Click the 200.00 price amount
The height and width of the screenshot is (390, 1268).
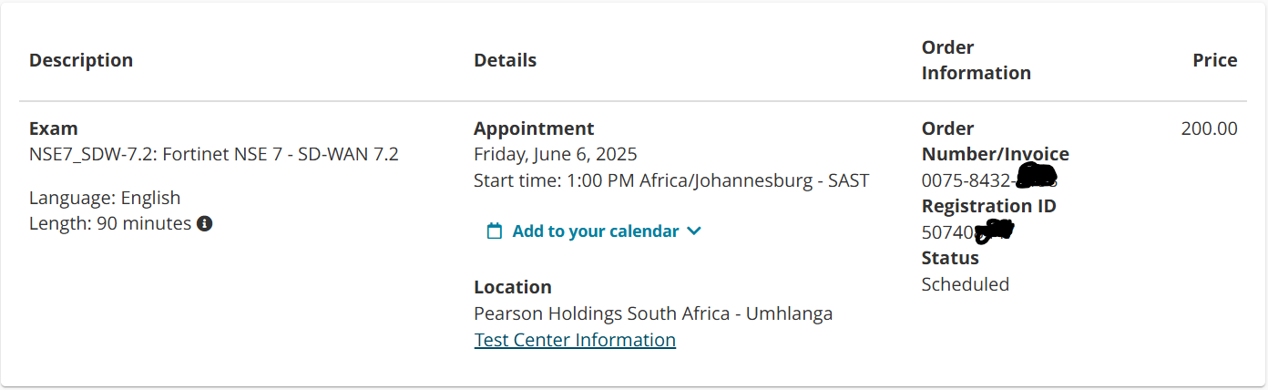[x=1210, y=128]
